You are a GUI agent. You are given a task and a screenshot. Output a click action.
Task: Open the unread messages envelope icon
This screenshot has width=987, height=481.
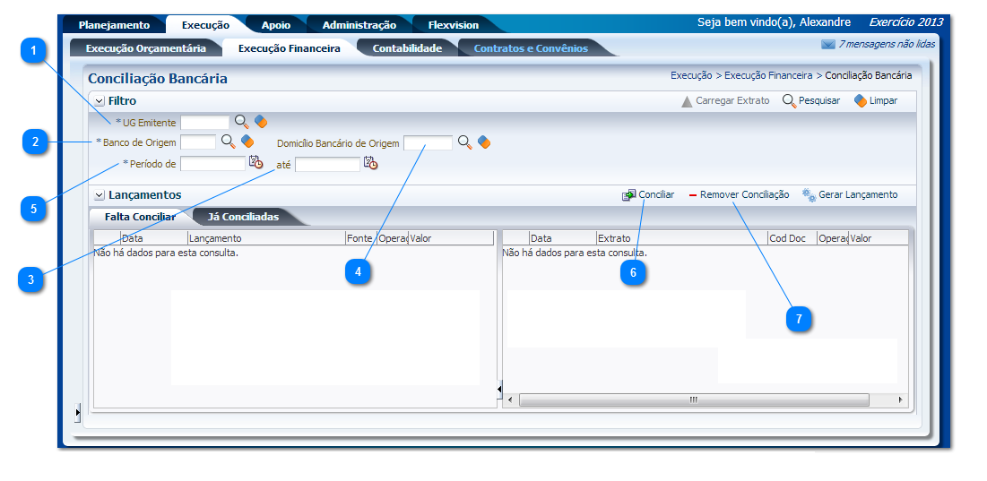[827, 44]
